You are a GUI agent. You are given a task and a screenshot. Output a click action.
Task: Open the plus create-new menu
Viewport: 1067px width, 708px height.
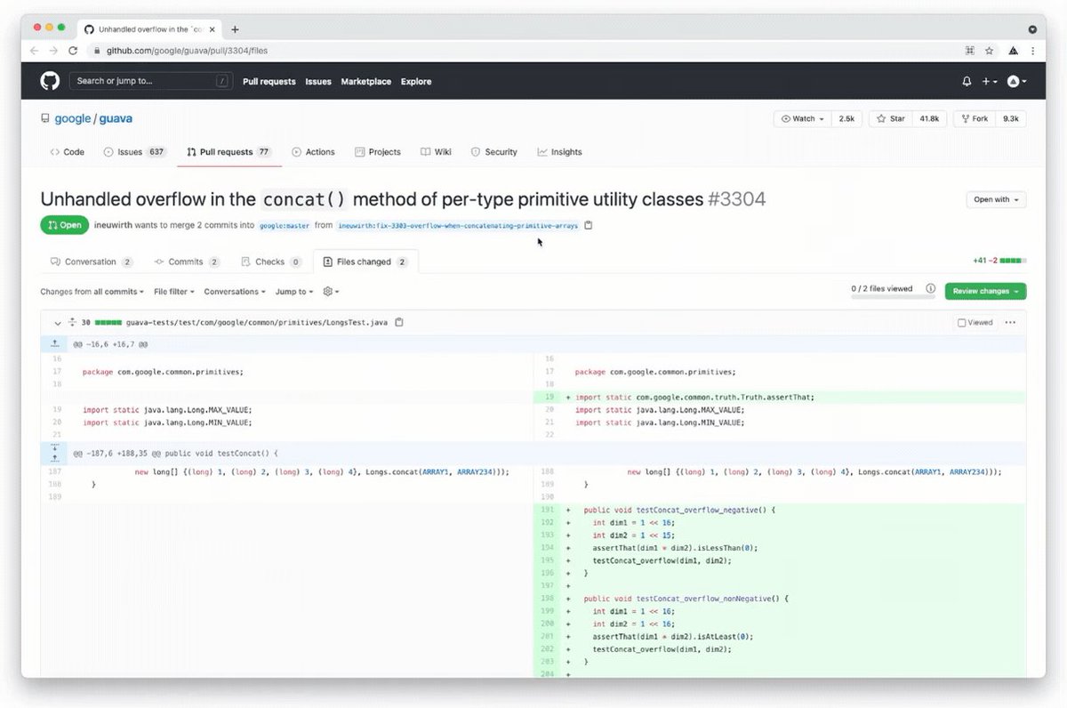tap(990, 81)
